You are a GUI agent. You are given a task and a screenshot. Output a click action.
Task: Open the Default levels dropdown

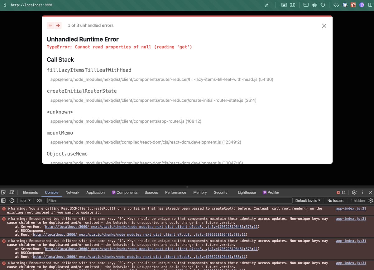[308, 200]
